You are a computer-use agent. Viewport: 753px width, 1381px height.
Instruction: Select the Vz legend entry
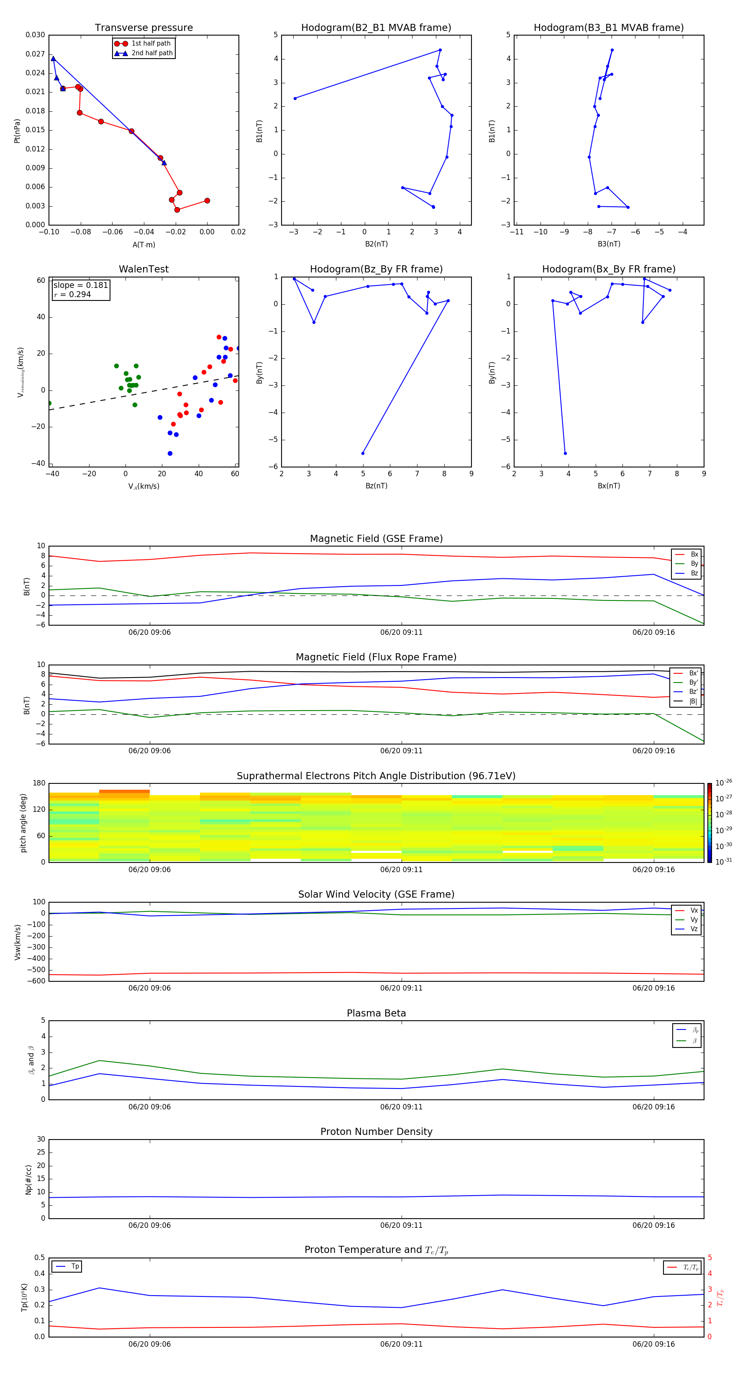click(686, 929)
